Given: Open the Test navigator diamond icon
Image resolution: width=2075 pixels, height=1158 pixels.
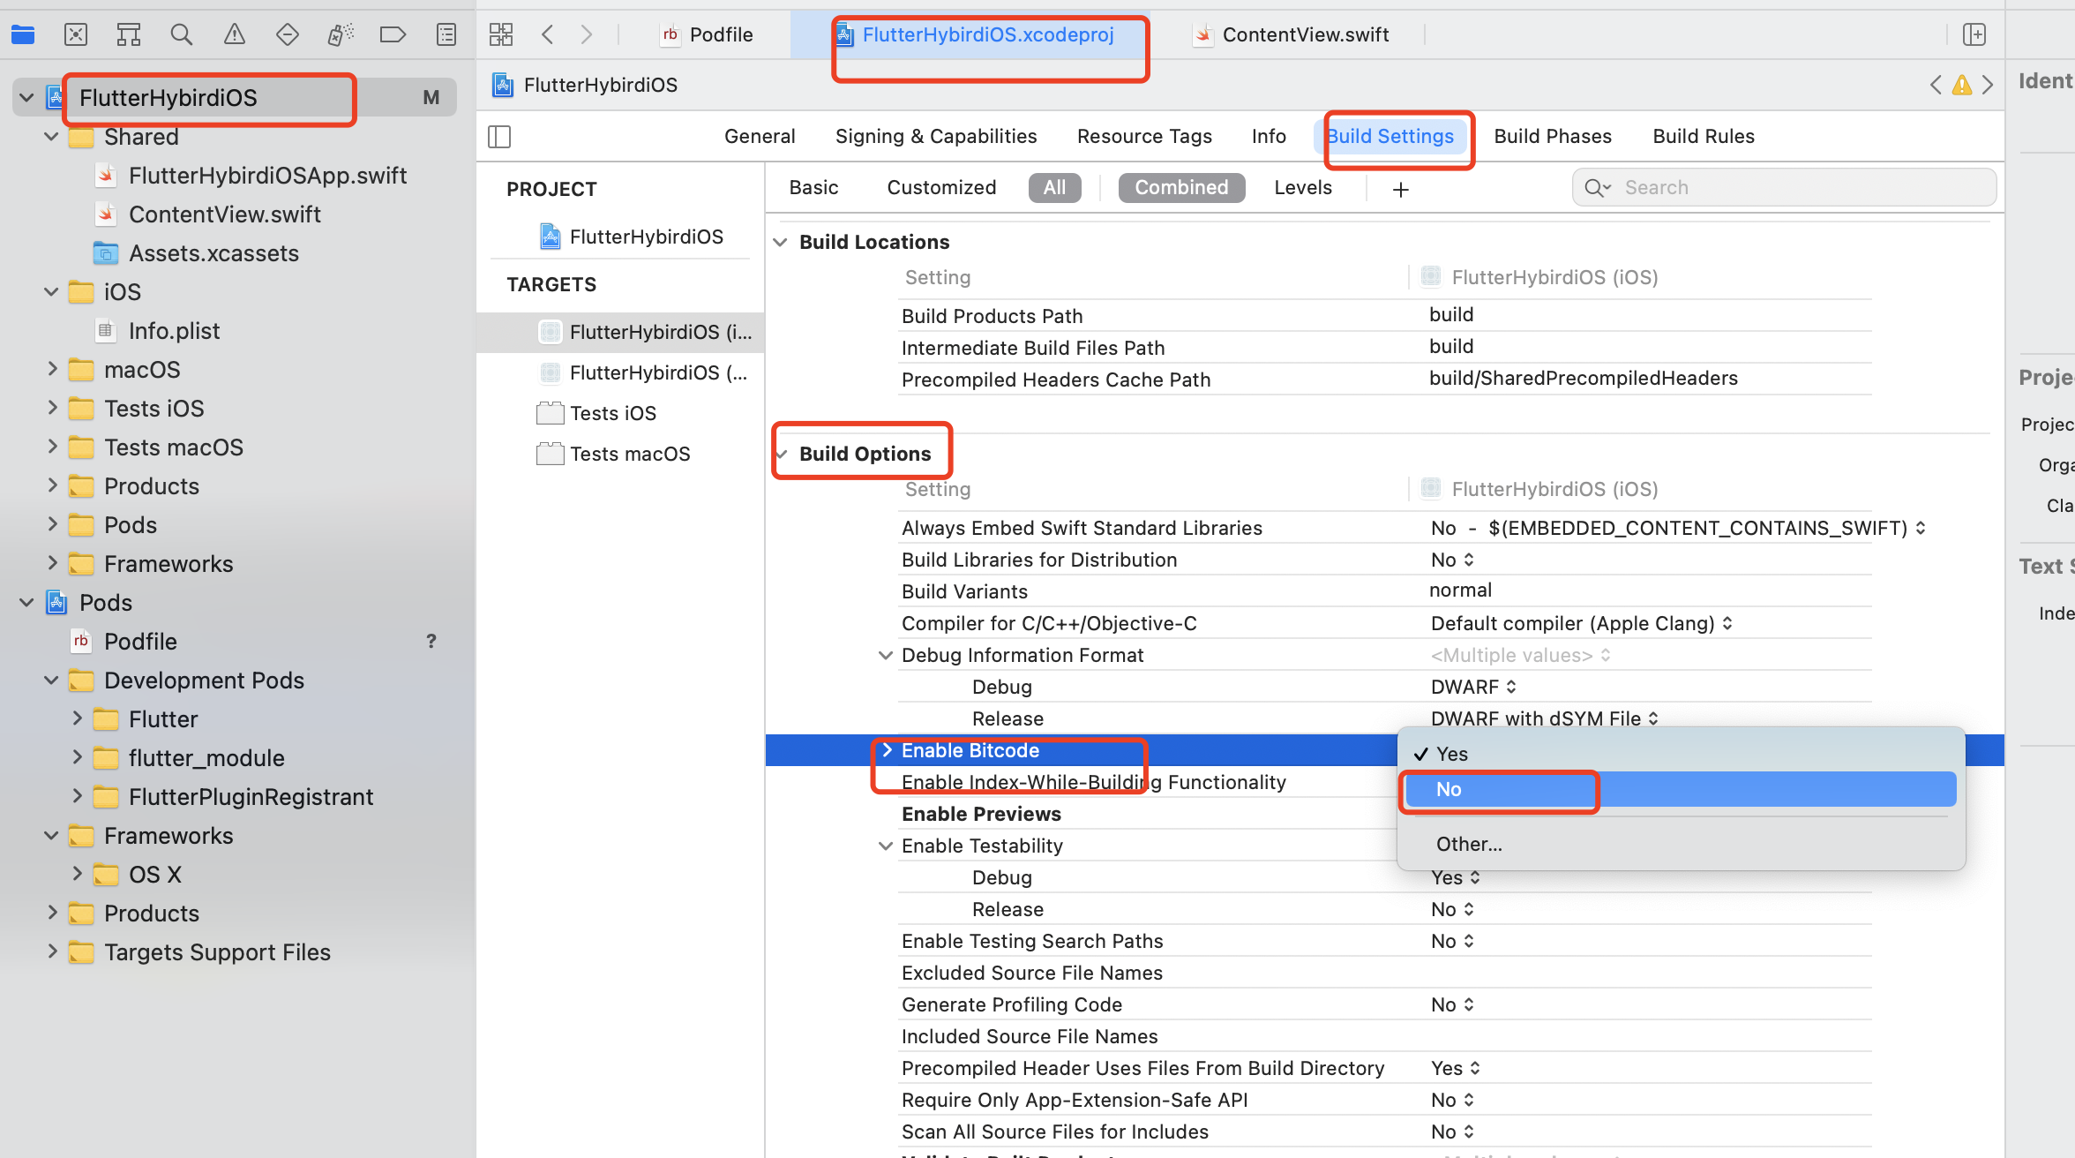Looking at the screenshot, I should (x=288, y=34).
